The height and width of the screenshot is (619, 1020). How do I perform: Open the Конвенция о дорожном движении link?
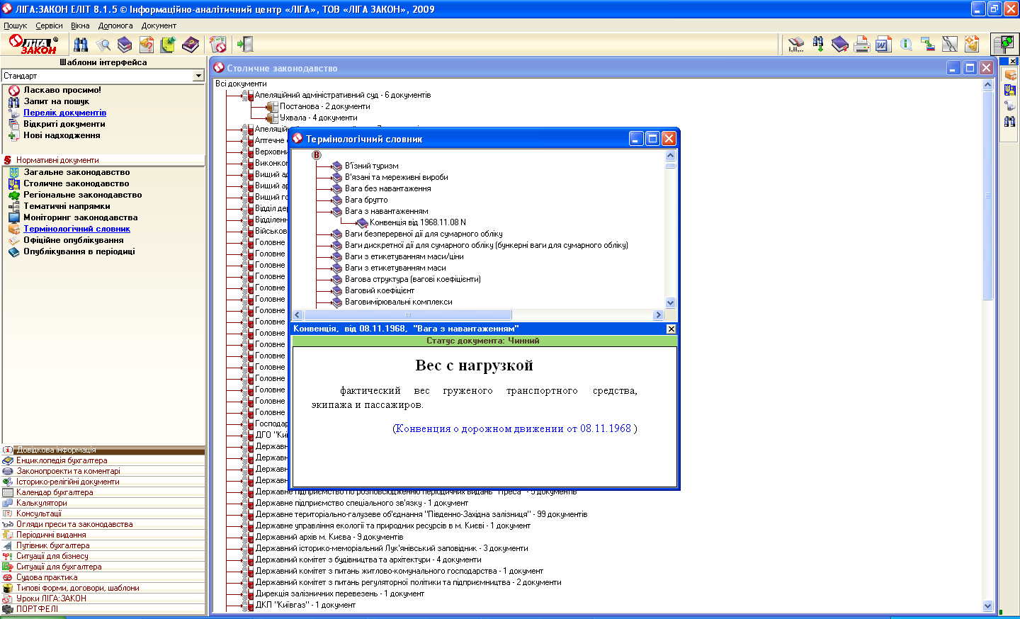tap(513, 428)
